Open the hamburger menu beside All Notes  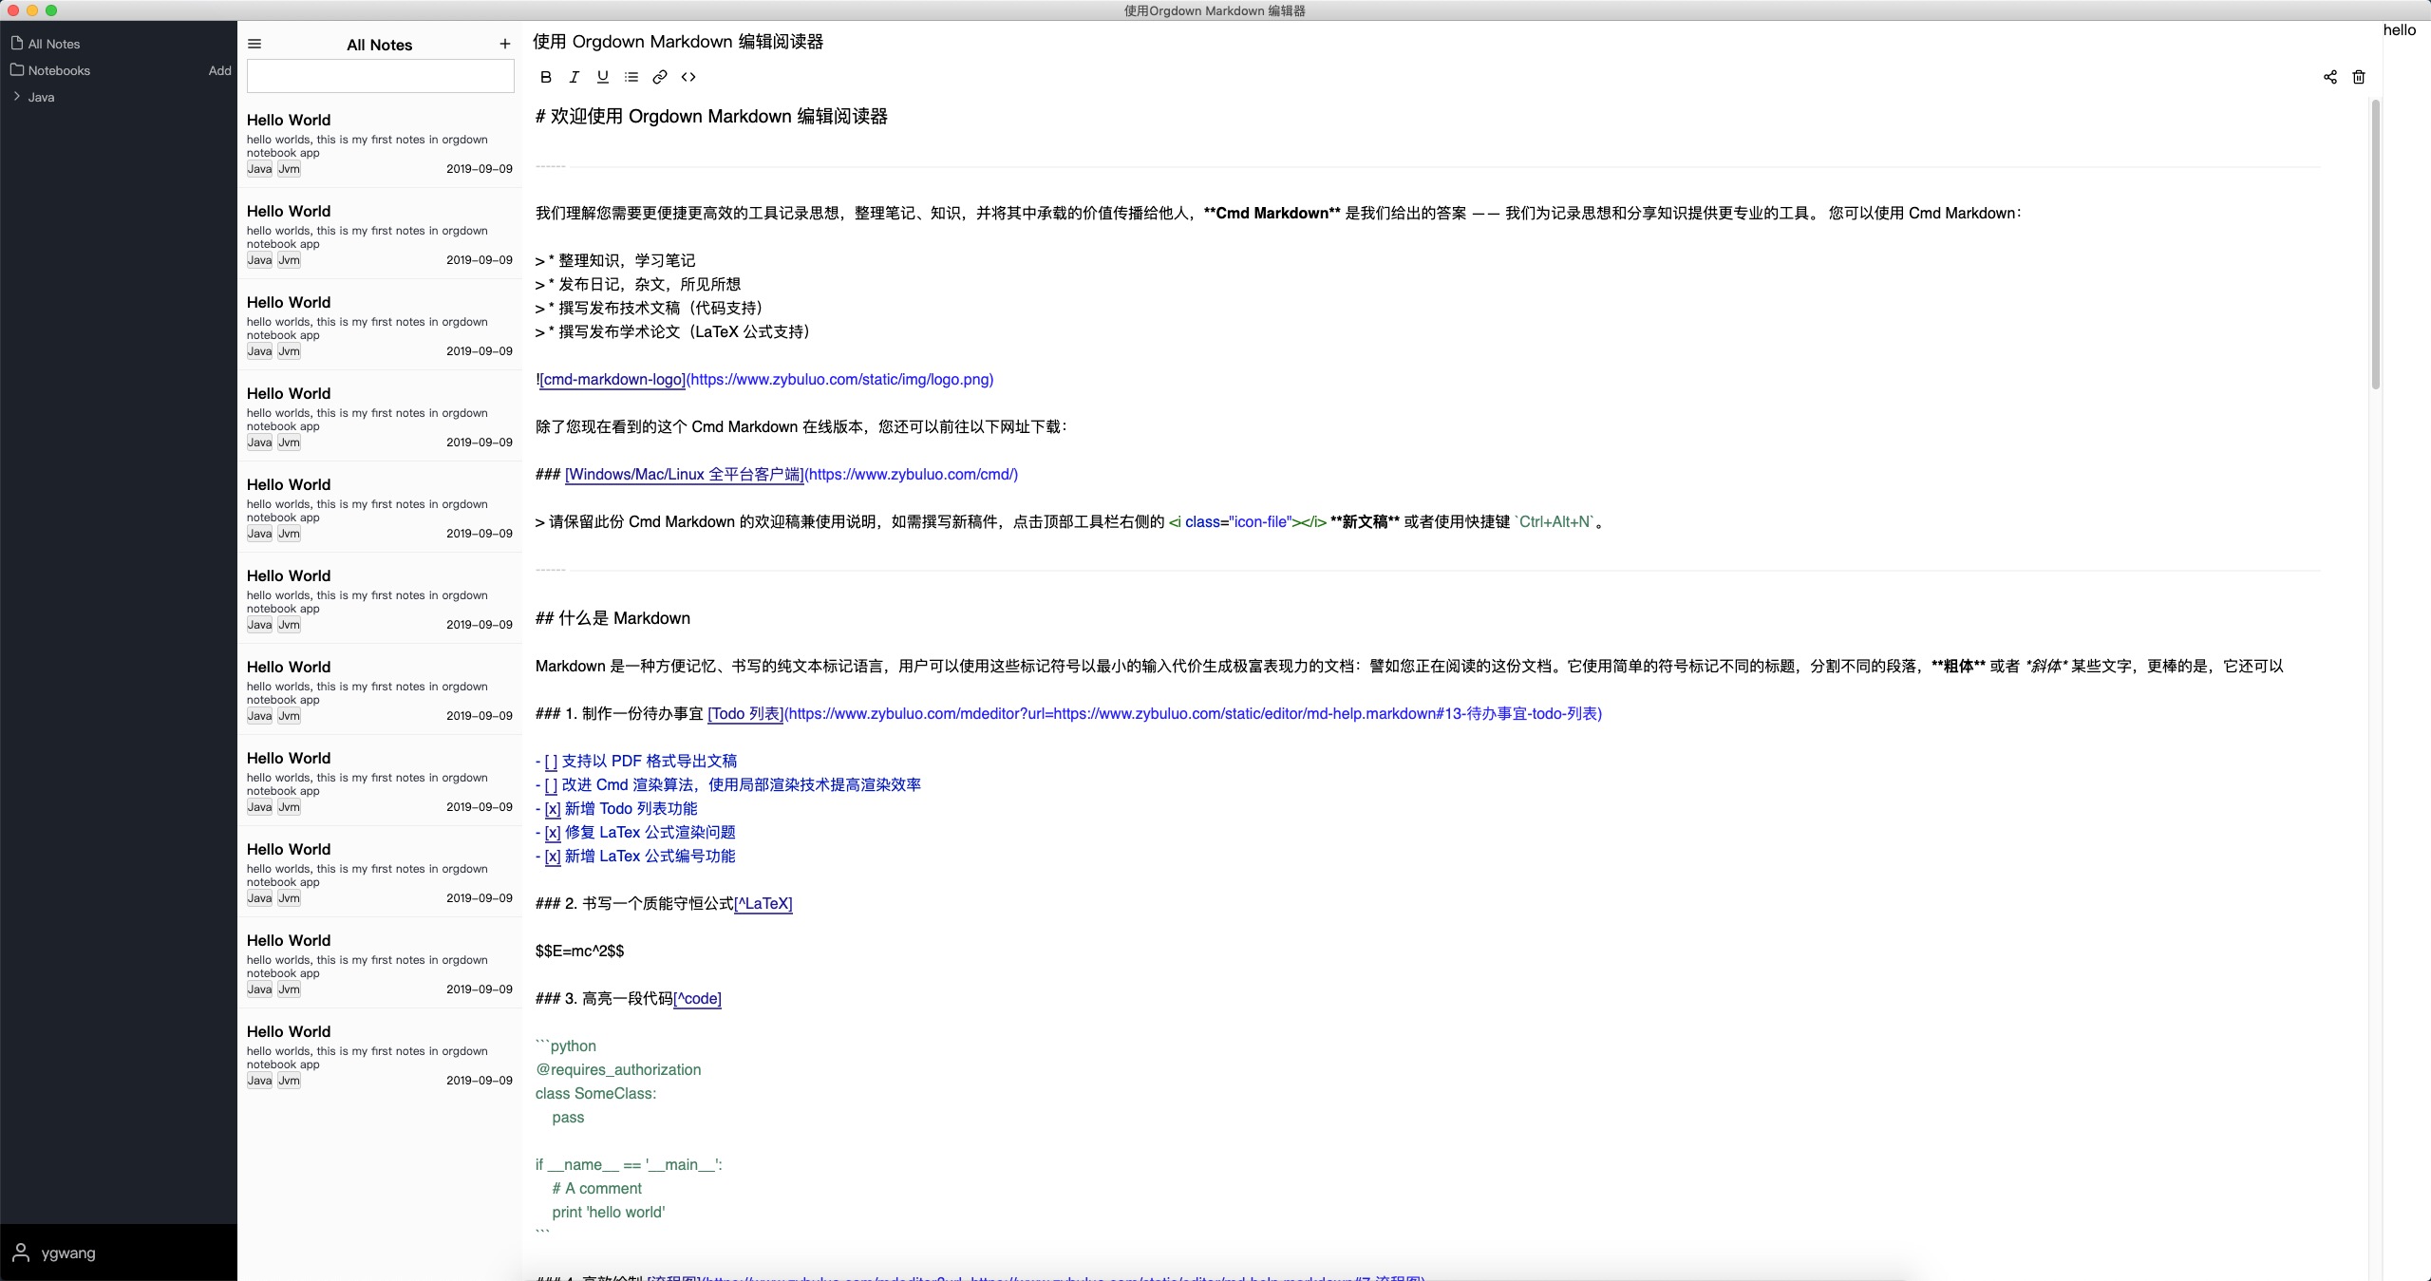254,44
